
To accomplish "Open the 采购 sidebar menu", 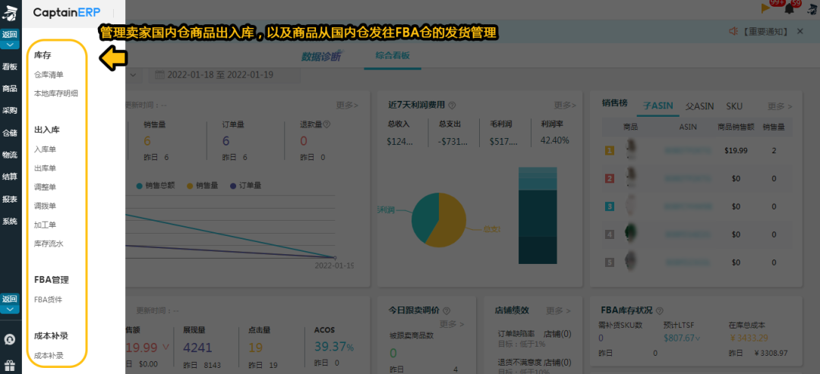I will 9,110.
